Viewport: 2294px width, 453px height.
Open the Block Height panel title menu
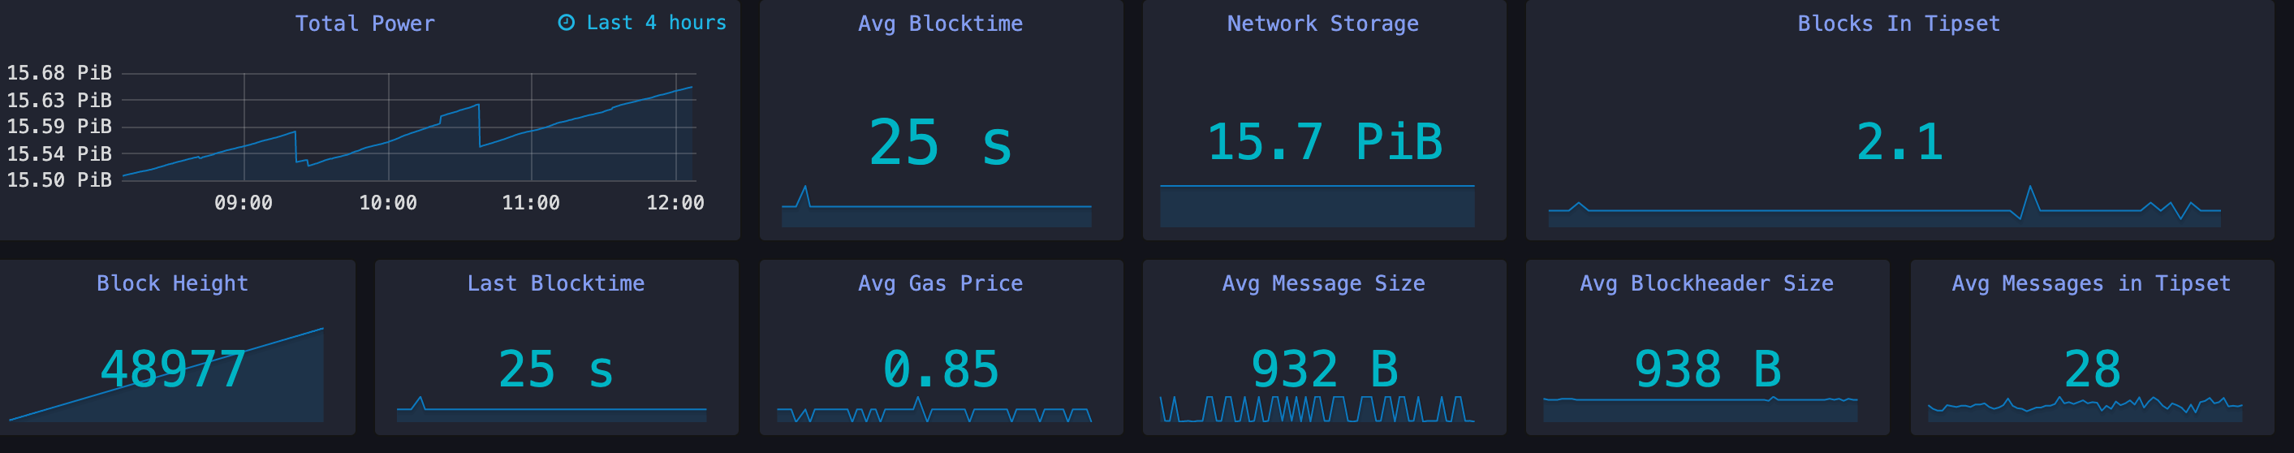[x=173, y=283]
